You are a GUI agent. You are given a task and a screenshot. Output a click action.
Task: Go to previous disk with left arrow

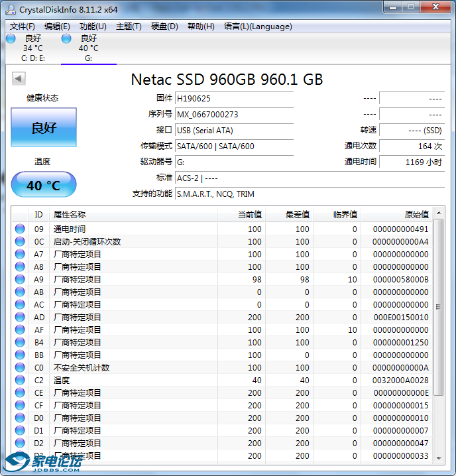click(x=19, y=79)
